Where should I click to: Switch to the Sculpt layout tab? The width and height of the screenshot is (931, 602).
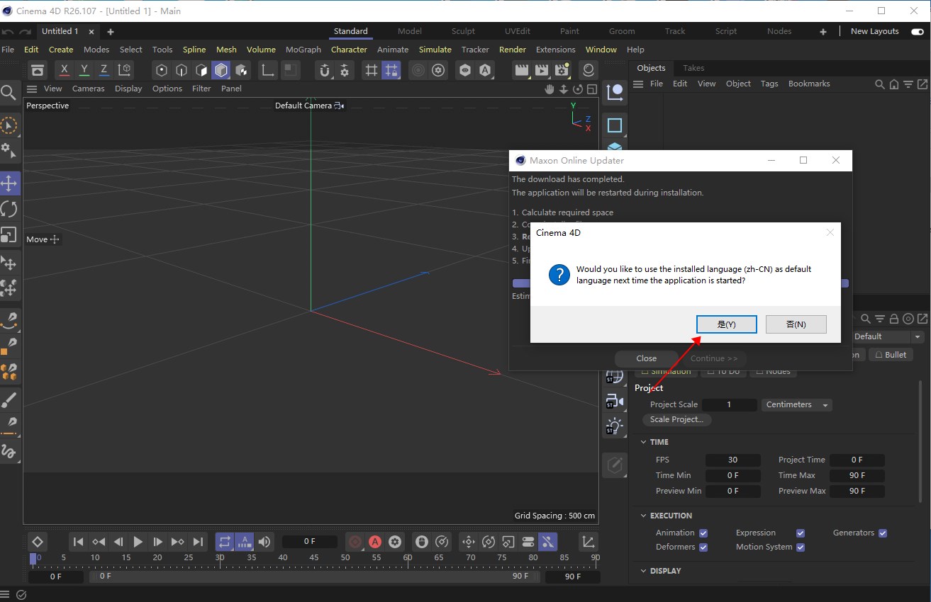pos(463,31)
